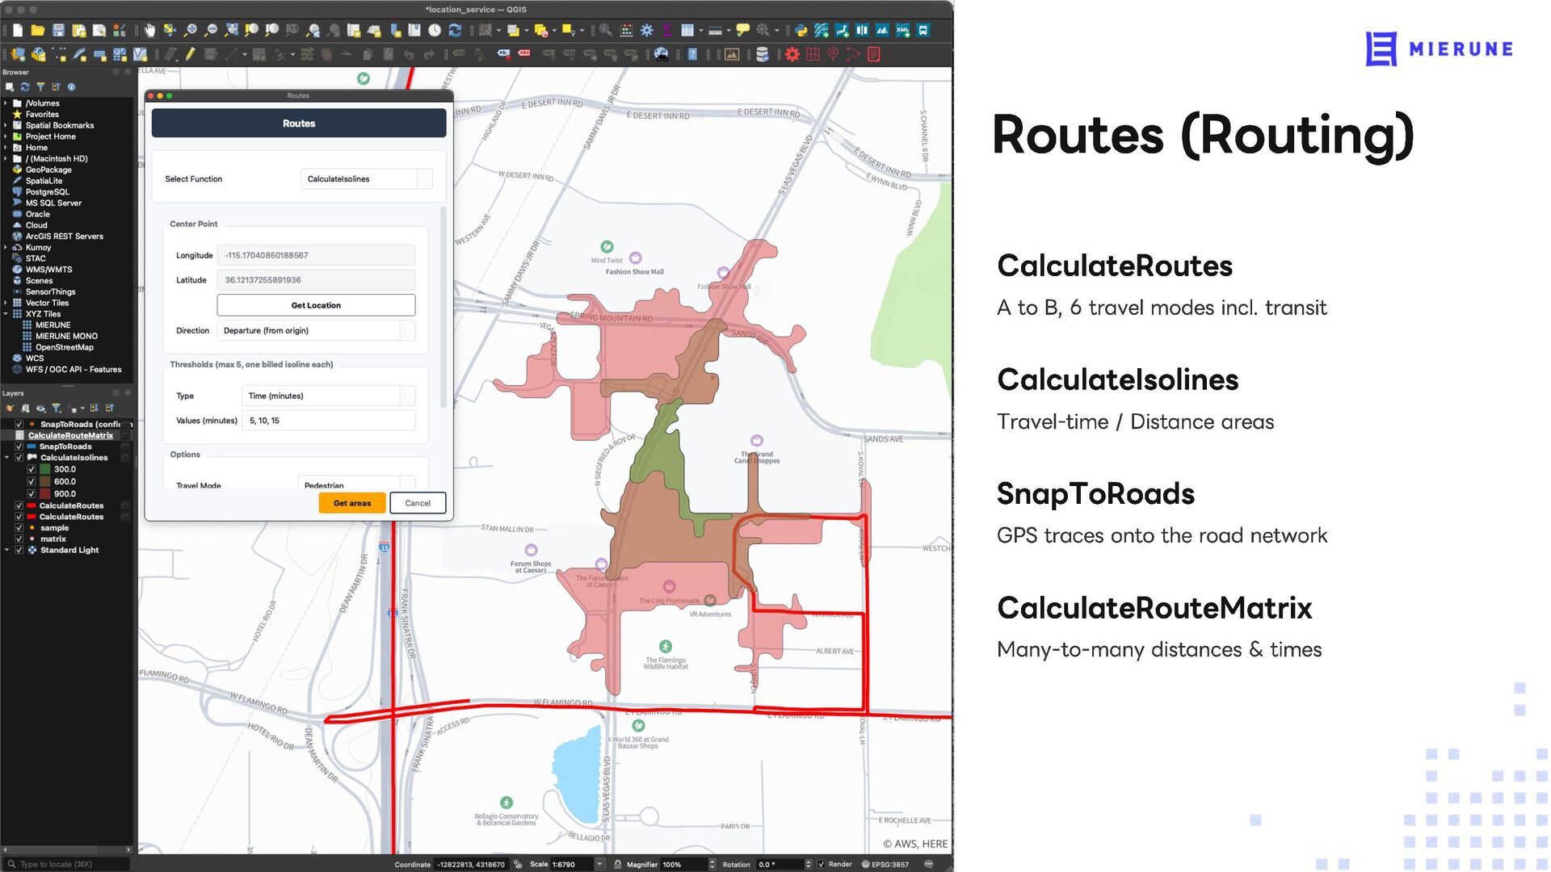
Task: Click the Values (minutes) input field
Action: tap(328, 421)
